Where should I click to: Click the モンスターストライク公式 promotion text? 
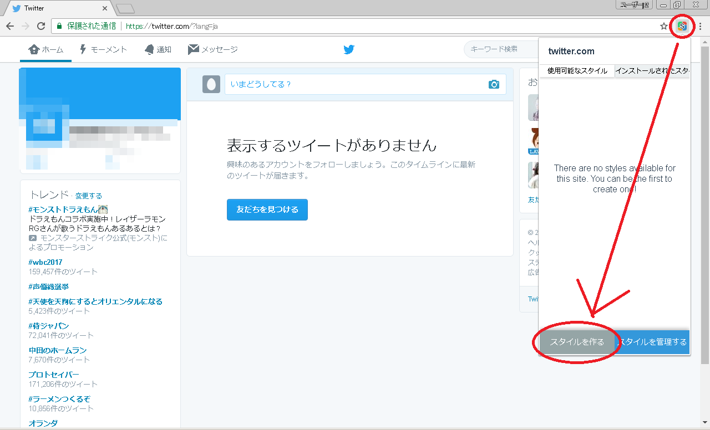(98, 243)
